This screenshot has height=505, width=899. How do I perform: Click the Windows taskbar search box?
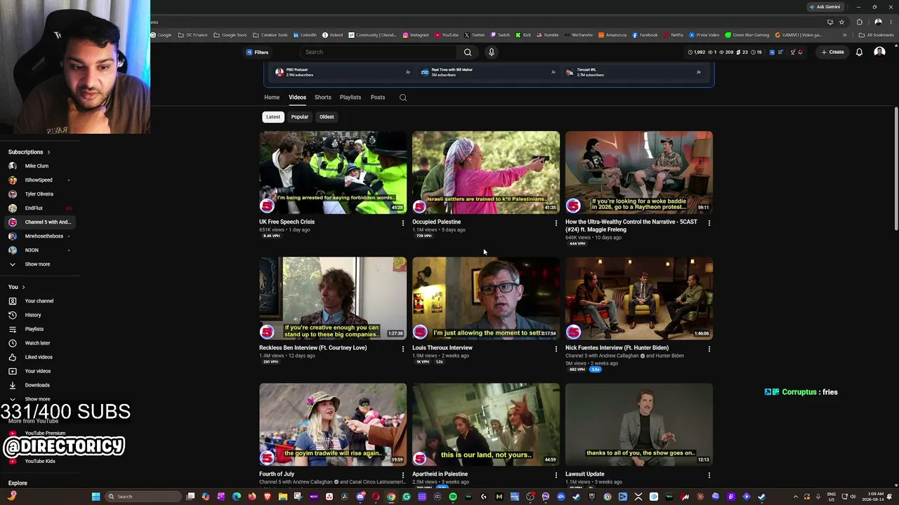(144, 497)
